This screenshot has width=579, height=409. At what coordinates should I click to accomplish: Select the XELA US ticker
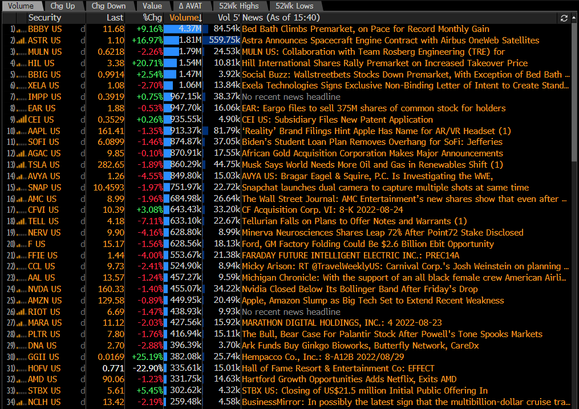click(x=43, y=86)
